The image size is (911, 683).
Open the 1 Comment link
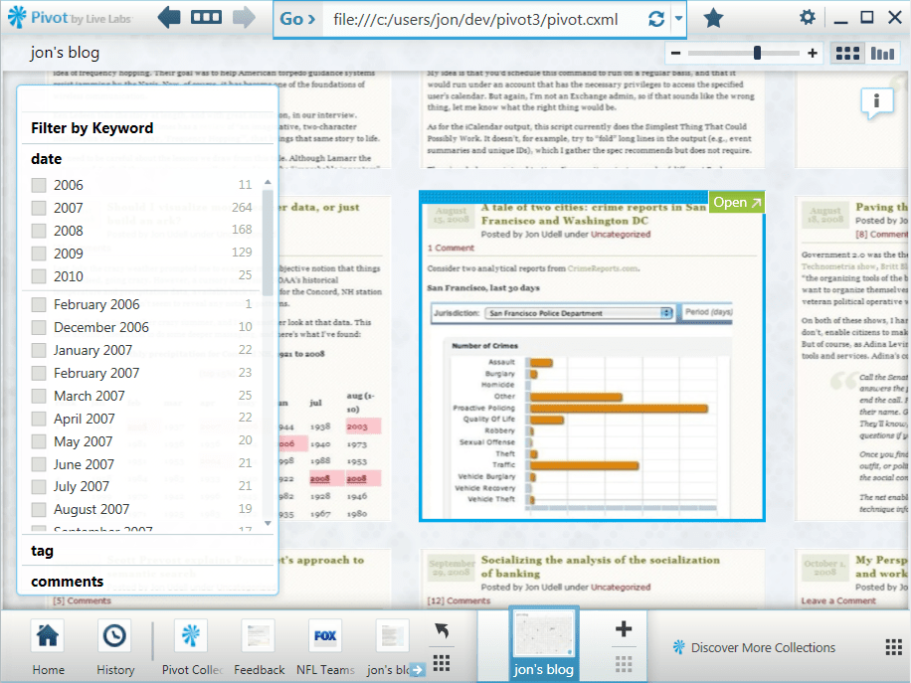[451, 248]
